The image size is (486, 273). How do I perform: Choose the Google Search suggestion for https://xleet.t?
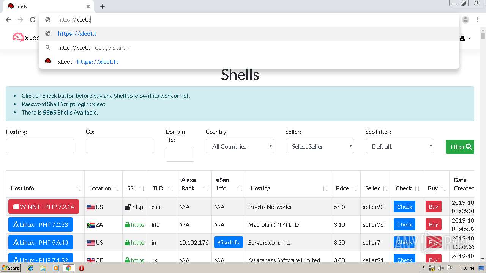pyautogui.click(x=249, y=48)
